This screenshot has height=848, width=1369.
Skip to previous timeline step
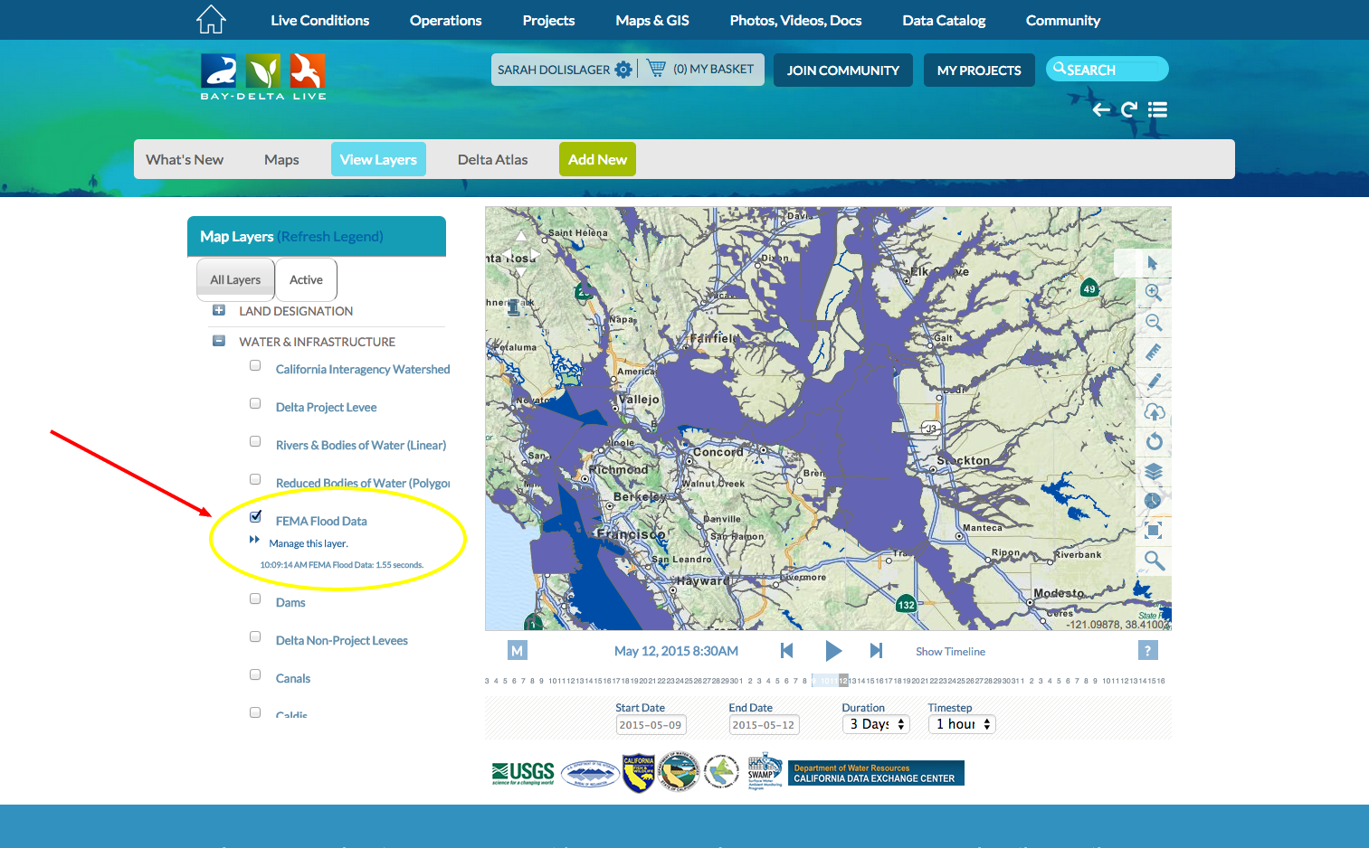pos(786,650)
